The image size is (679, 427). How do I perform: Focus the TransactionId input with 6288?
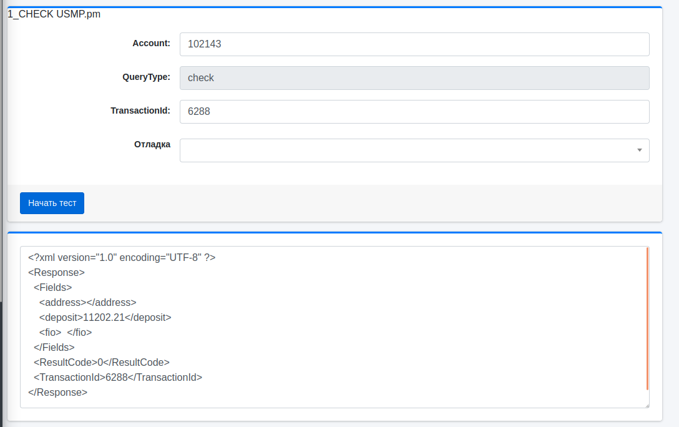(x=414, y=112)
